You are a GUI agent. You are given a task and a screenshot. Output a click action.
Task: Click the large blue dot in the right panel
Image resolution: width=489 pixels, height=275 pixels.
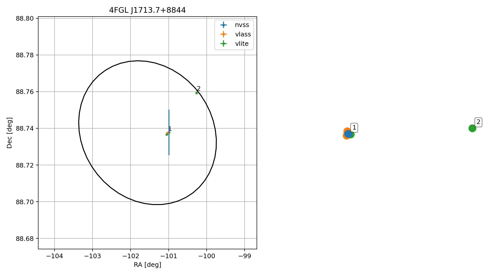348,134
